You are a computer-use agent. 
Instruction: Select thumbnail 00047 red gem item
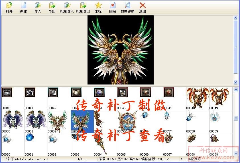pyautogui.click(x=168, y=92)
